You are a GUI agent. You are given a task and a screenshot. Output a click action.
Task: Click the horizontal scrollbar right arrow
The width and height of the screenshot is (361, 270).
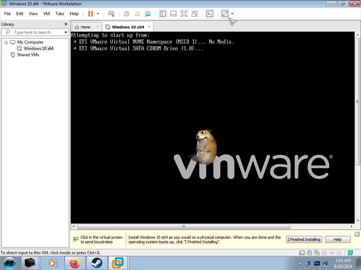[351, 227]
